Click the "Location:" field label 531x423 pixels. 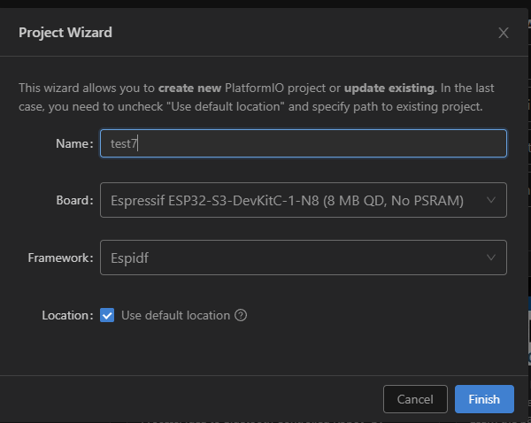pos(66,316)
